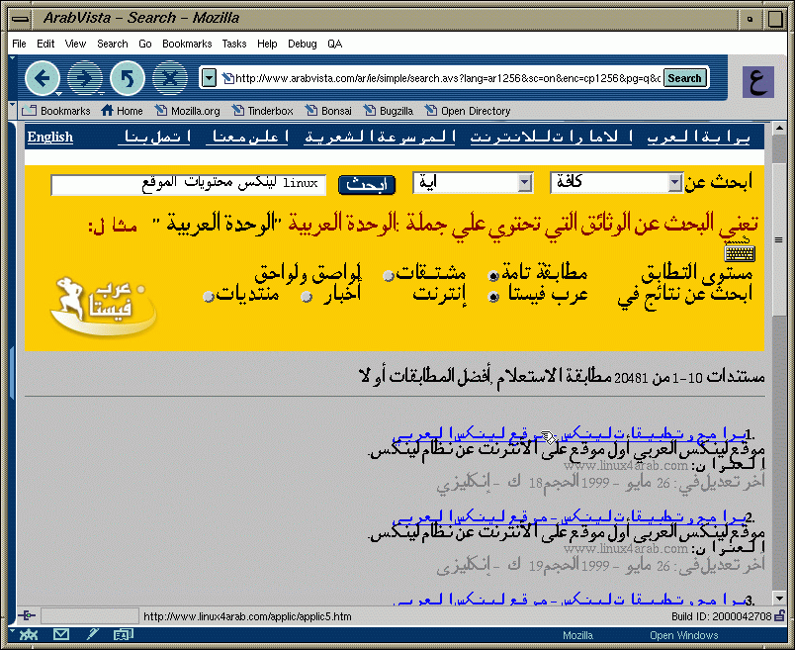Open the Bookmarks menu
The image size is (795, 650).
(x=187, y=44)
